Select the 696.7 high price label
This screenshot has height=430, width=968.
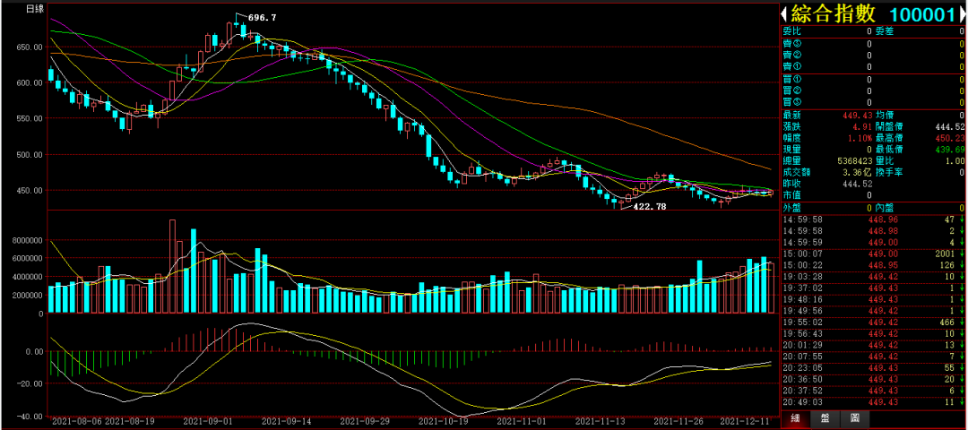(x=262, y=18)
